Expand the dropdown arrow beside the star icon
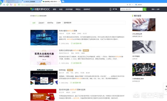Screen dimensions: 167x101 pos(132,5)
